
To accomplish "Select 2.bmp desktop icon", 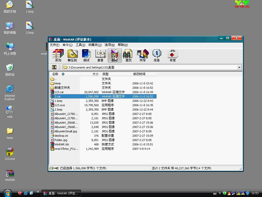I will (30, 28).
